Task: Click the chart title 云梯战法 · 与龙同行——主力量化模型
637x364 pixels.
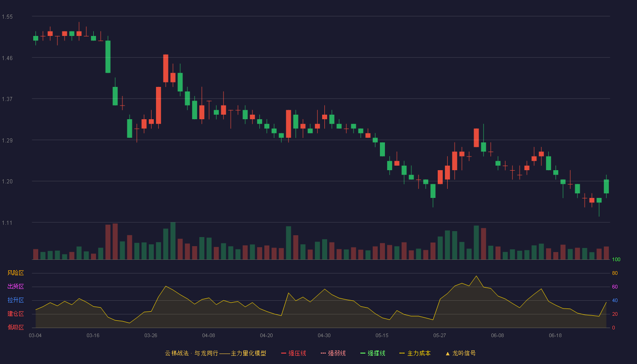Action: [215, 353]
